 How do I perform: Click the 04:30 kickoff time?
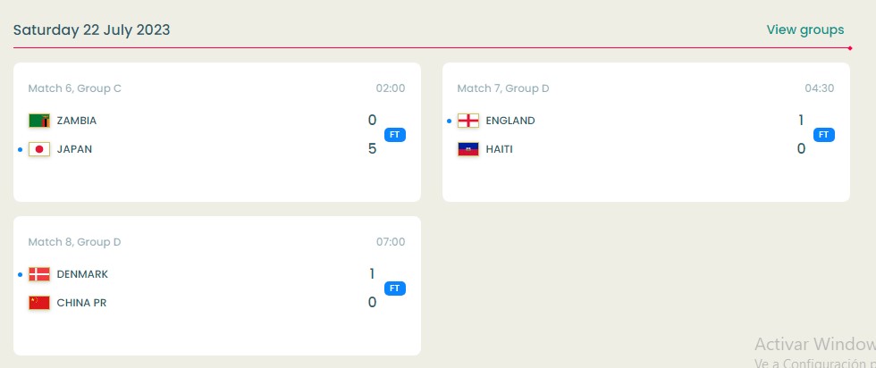click(x=819, y=88)
